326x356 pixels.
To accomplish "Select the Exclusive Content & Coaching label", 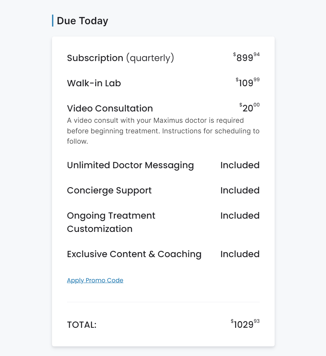I will click(x=134, y=254).
